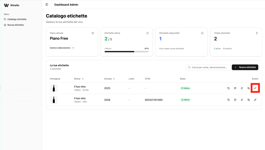Toggle Attiva status badge of 2026 label
This screenshot has width=265, height=150.
pos(185,100)
